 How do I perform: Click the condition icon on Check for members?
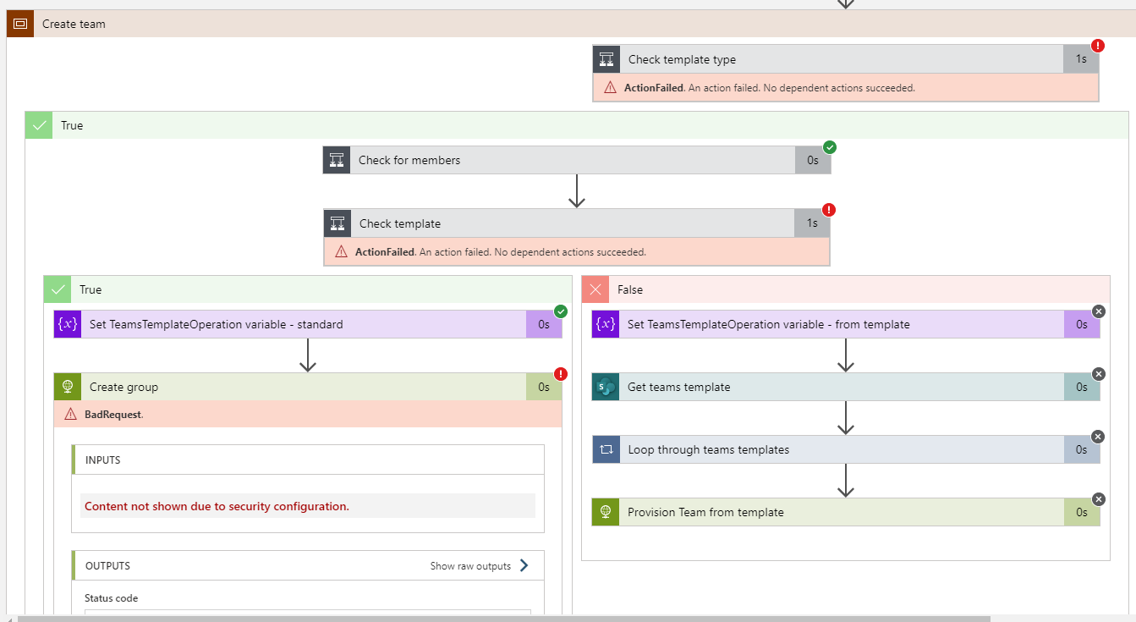[x=336, y=159]
